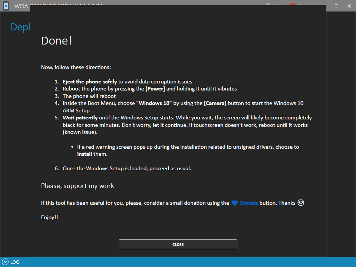Screen dimensions: 356x267
Task: Click the bold 'install' word
Action: (85, 154)
